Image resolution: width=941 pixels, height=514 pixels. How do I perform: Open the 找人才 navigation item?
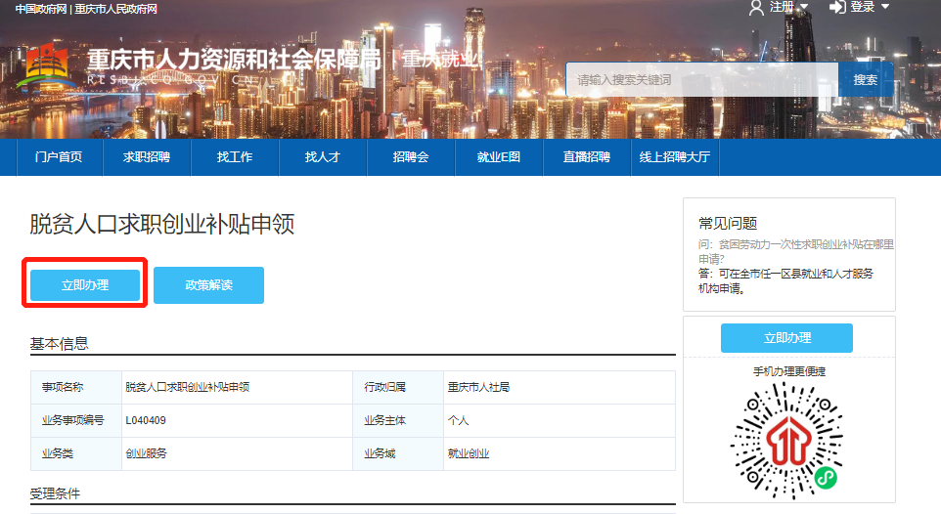point(323,157)
